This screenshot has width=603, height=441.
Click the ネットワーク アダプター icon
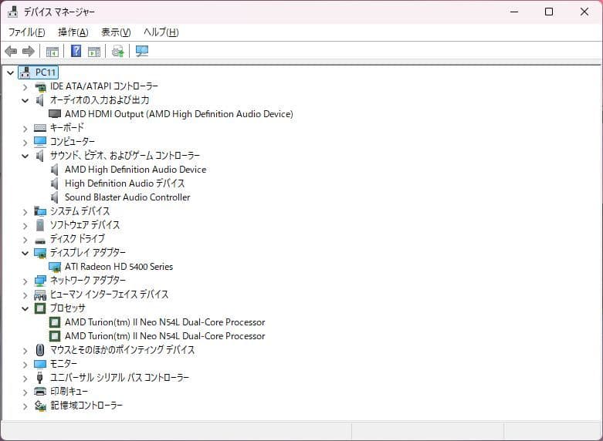pyautogui.click(x=40, y=281)
